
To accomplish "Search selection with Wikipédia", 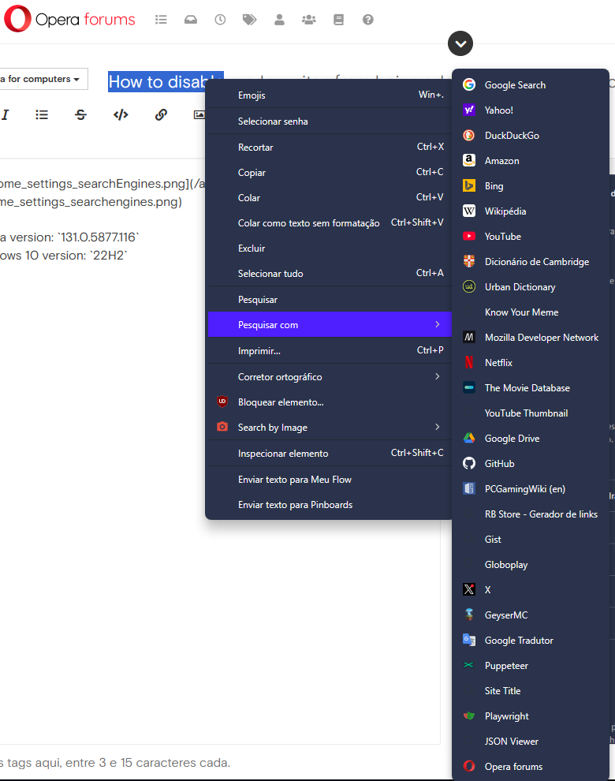I will tap(531, 211).
